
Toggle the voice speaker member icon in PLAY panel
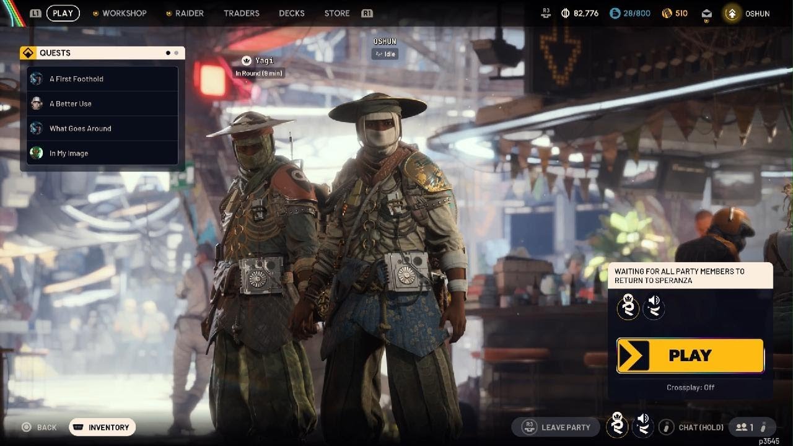[654, 307]
